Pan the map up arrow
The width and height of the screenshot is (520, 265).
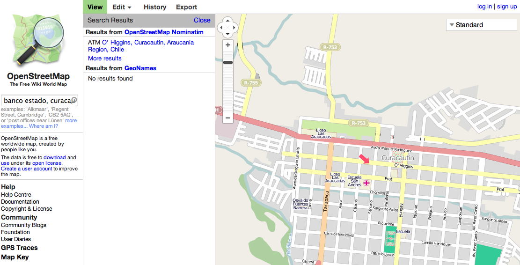click(x=228, y=20)
